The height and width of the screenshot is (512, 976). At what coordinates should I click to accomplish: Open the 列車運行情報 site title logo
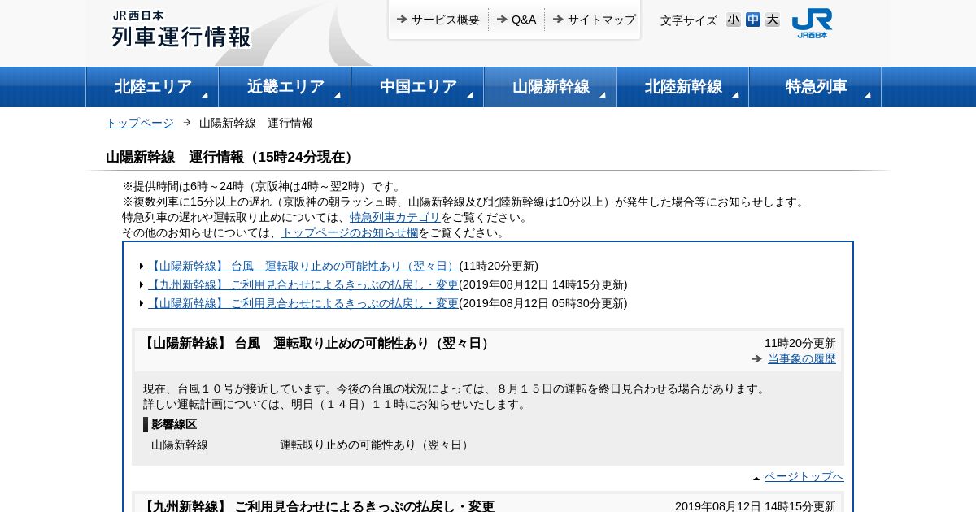[181, 29]
